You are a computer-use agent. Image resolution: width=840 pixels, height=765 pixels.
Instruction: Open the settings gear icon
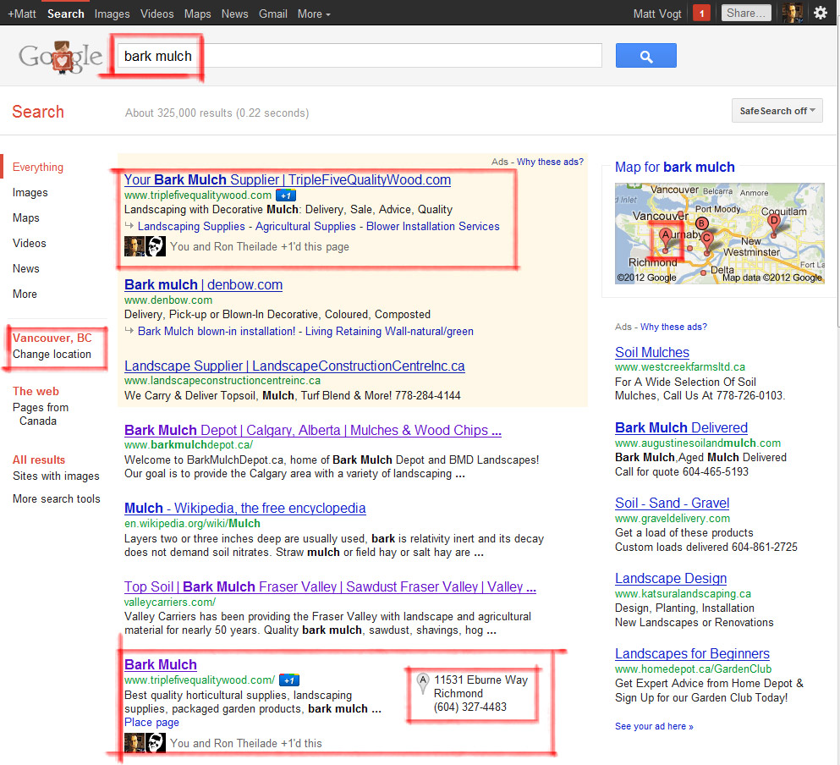point(821,13)
